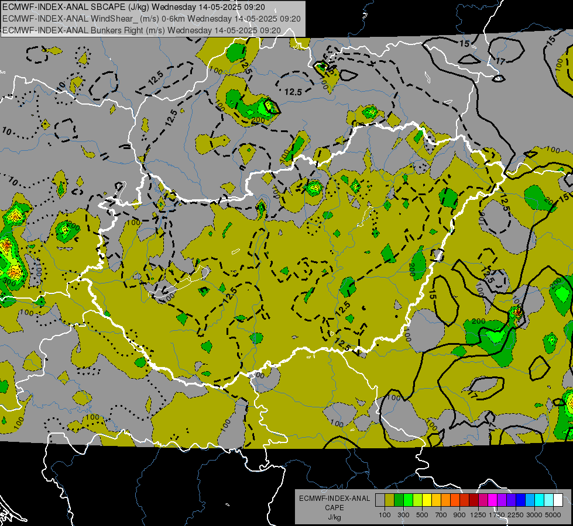
Task: Click the CAPE label in legend
Action: click(334, 508)
